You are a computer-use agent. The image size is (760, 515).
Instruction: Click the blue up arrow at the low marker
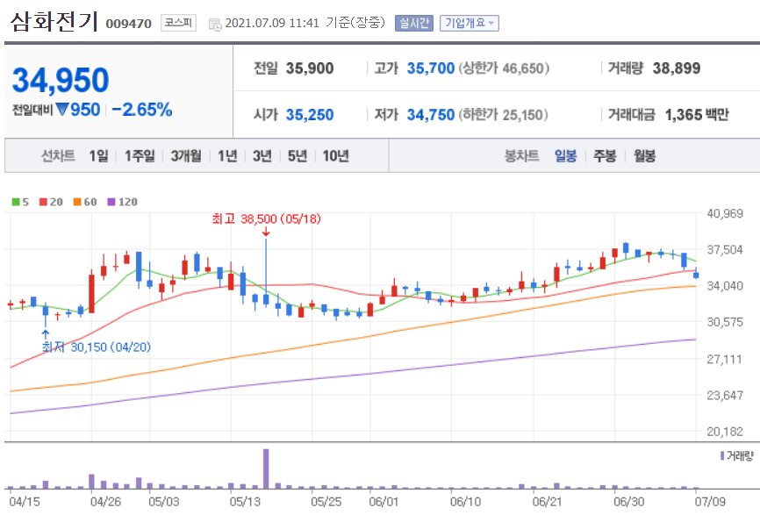pos(46,334)
